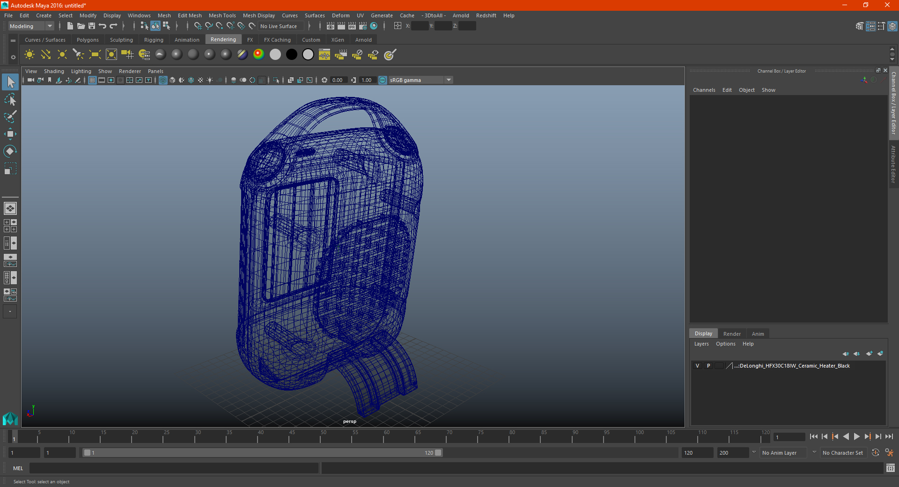Screen dimensions: 899x487
Task: Open the Modeling menu set dropdown
Action: click(31, 26)
